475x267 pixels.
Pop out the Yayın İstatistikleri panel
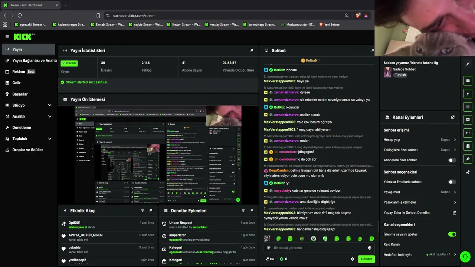251,50
